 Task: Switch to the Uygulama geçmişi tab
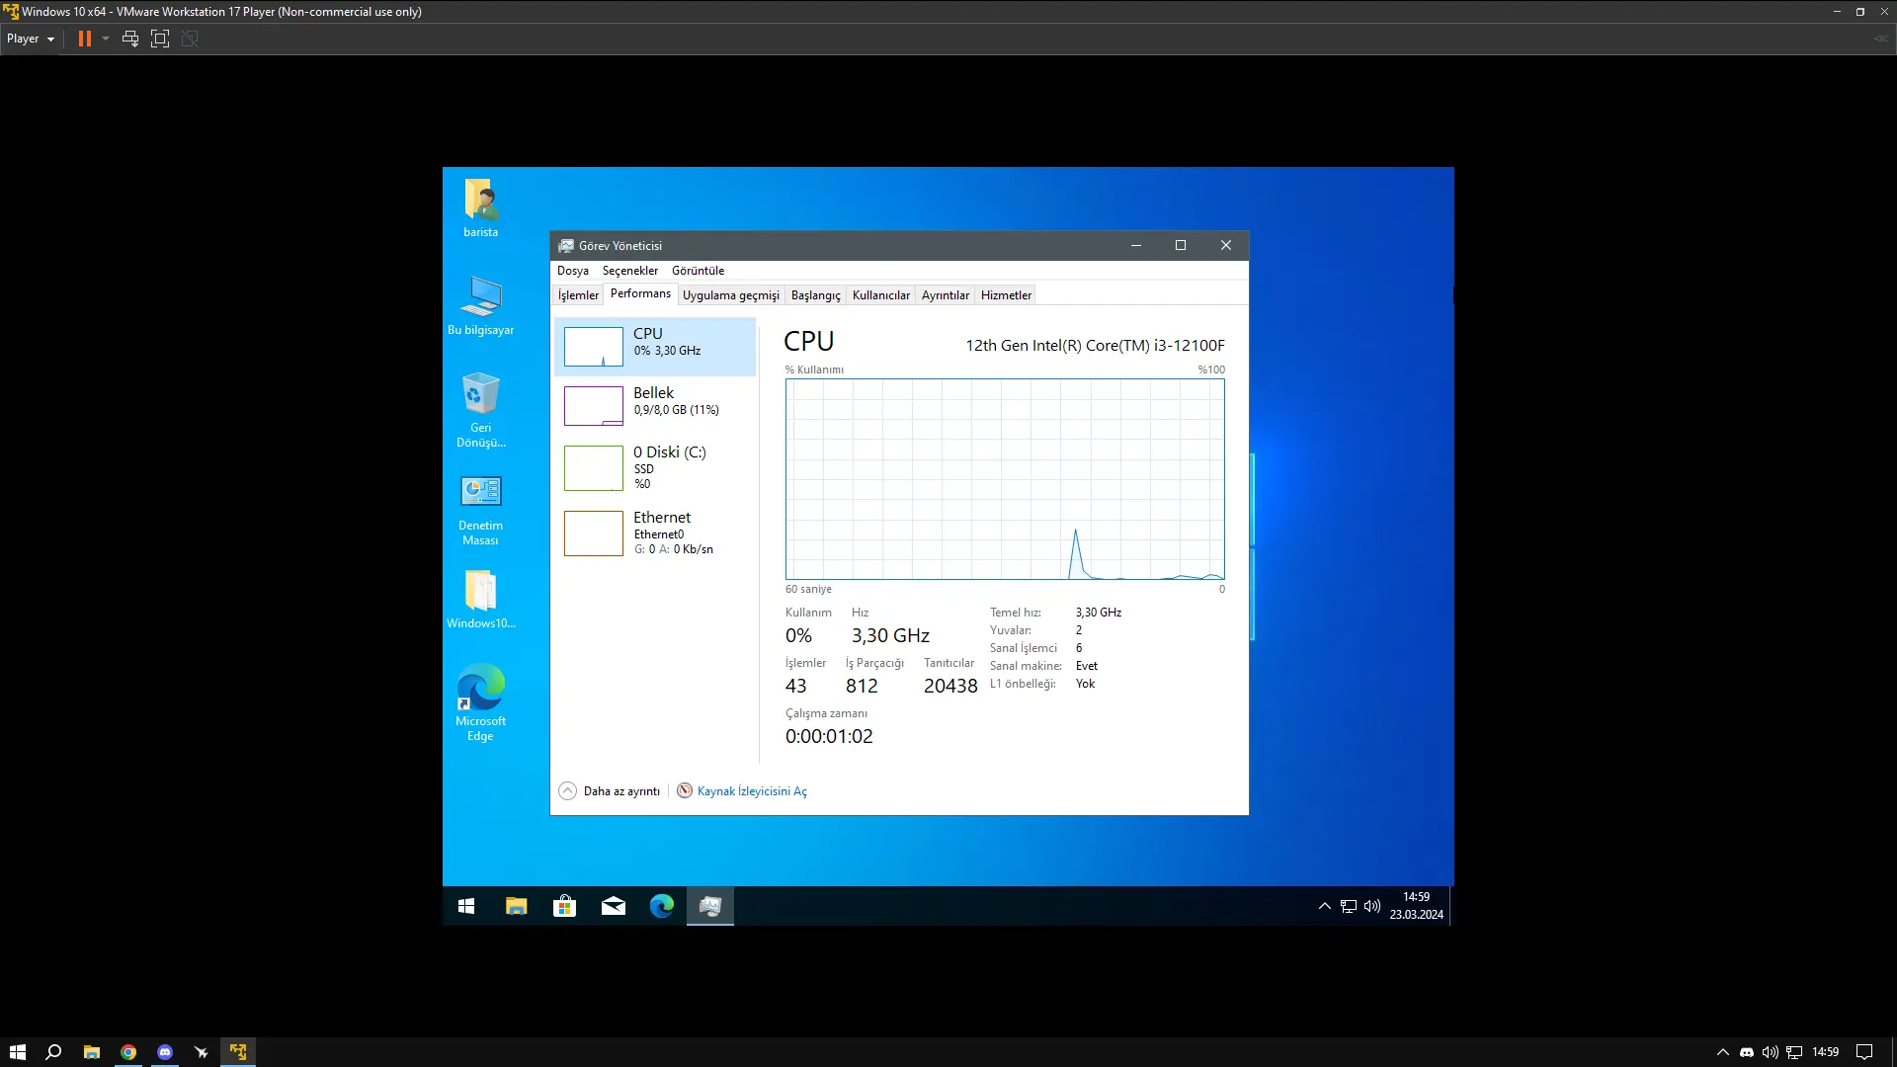pyautogui.click(x=731, y=295)
